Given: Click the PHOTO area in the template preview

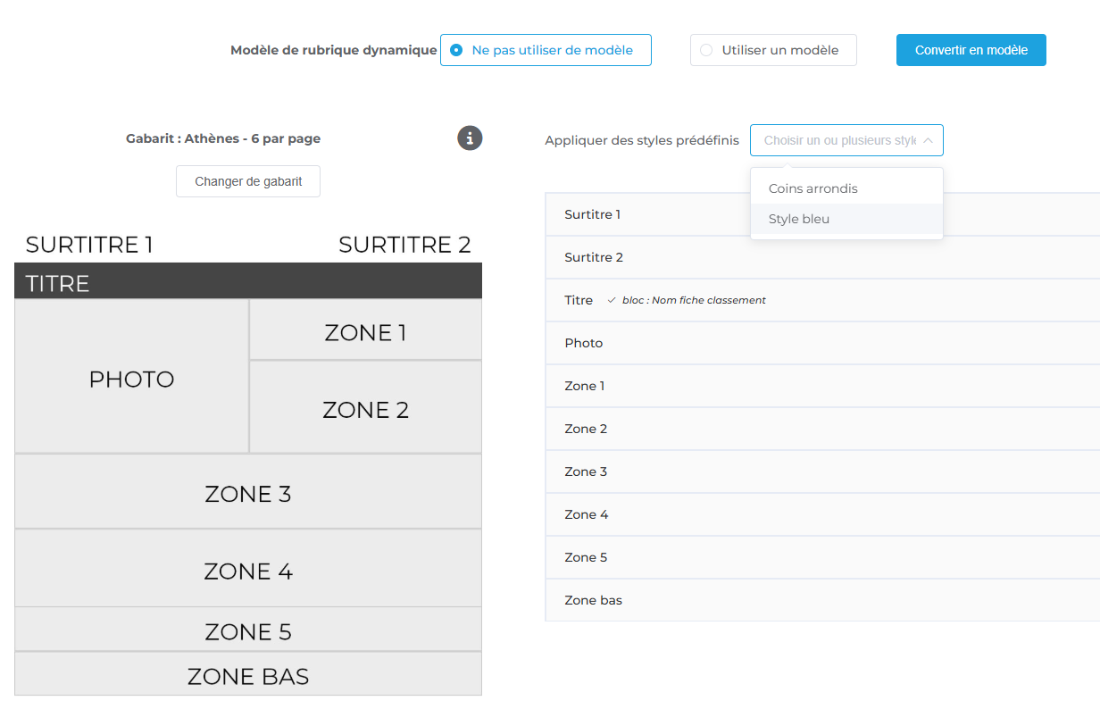Looking at the screenshot, I should click(131, 379).
